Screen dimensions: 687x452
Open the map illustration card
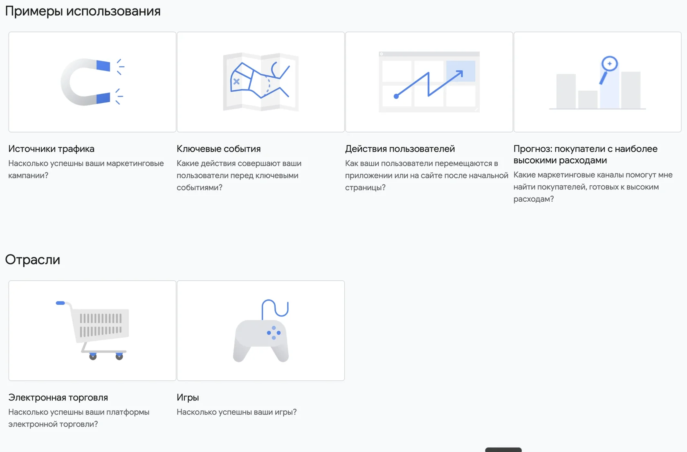click(x=261, y=82)
